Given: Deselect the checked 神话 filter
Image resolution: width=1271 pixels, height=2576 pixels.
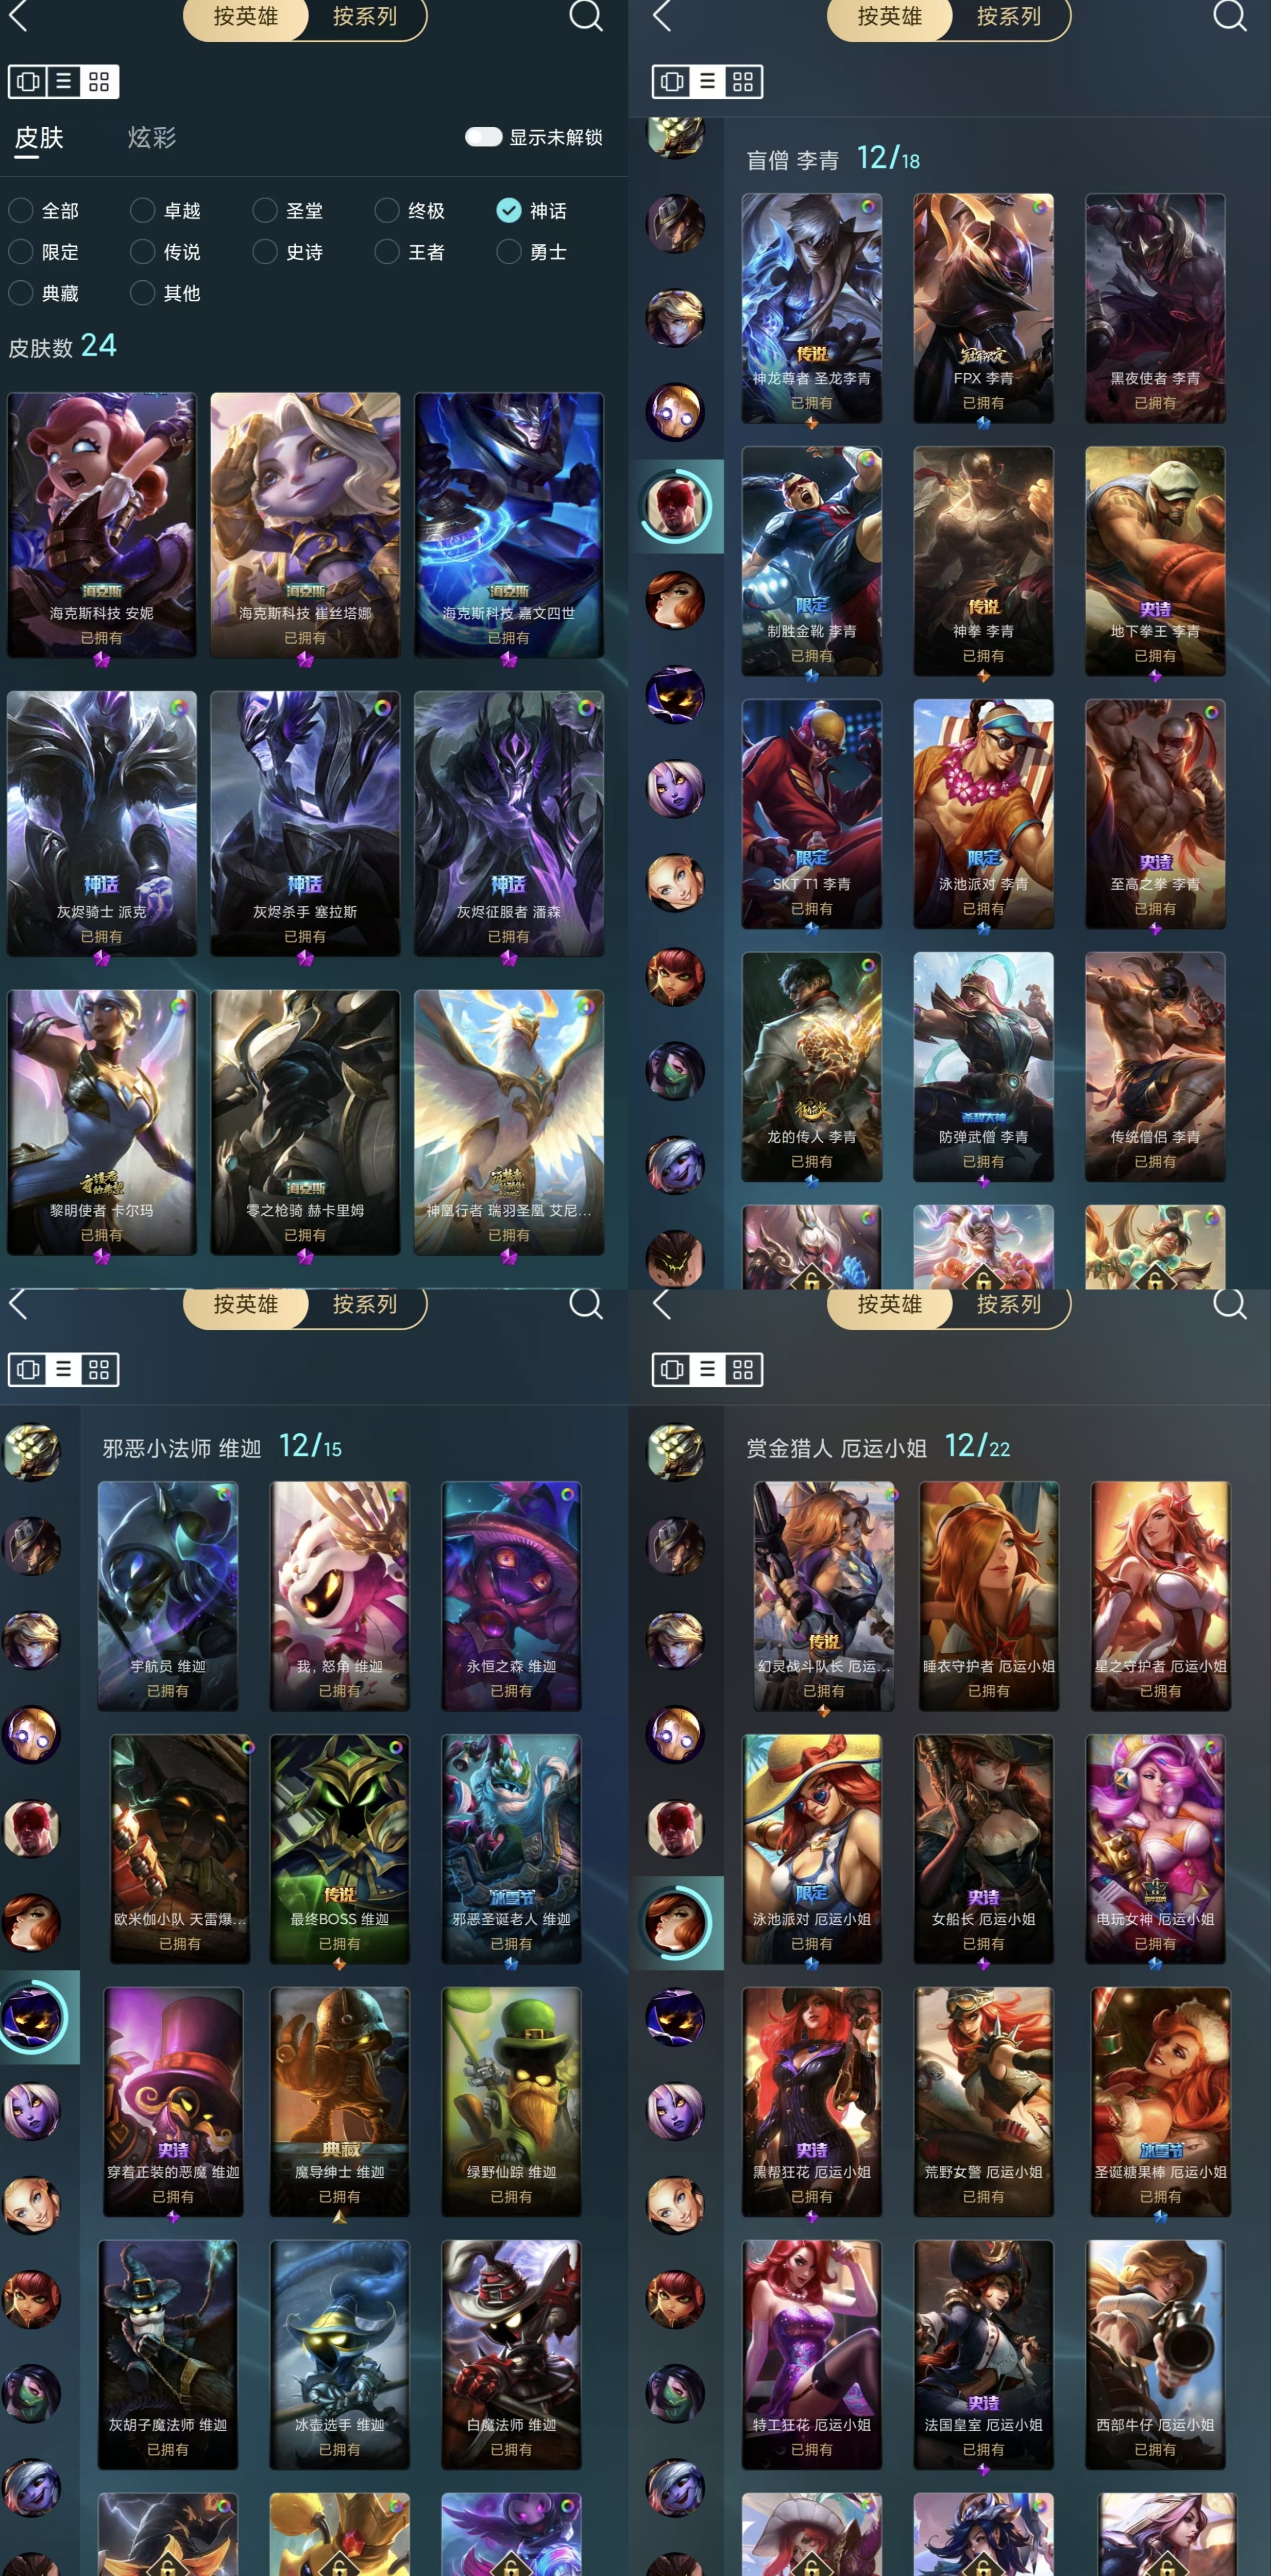Looking at the screenshot, I should (x=532, y=210).
